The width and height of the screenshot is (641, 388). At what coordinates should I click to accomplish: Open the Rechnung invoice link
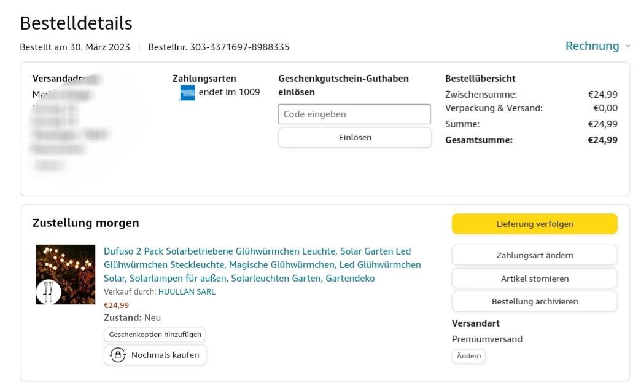[592, 46]
